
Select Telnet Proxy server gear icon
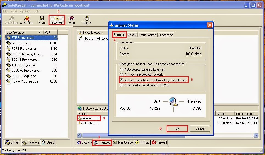pos(9,65)
